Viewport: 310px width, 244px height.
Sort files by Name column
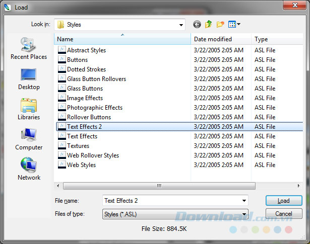point(122,39)
